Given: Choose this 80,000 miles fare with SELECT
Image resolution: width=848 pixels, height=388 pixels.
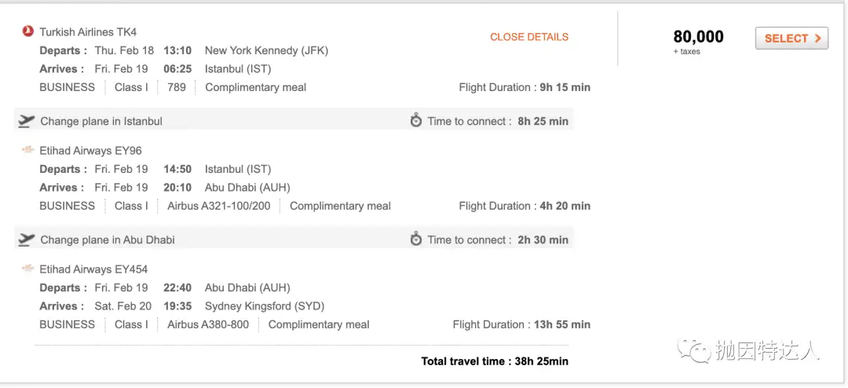Looking at the screenshot, I should 791,38.
